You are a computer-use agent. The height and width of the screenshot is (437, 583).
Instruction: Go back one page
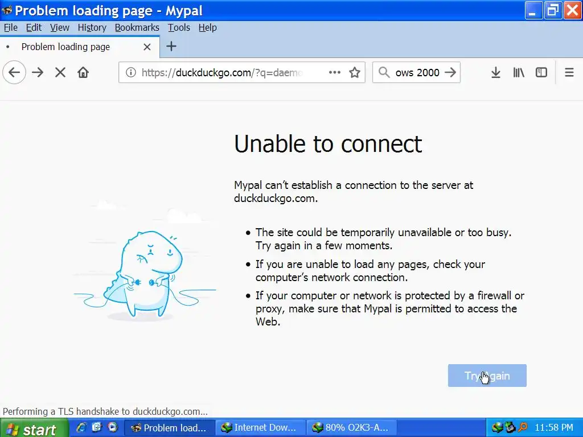pyautogui.click(x=14, y=72)
